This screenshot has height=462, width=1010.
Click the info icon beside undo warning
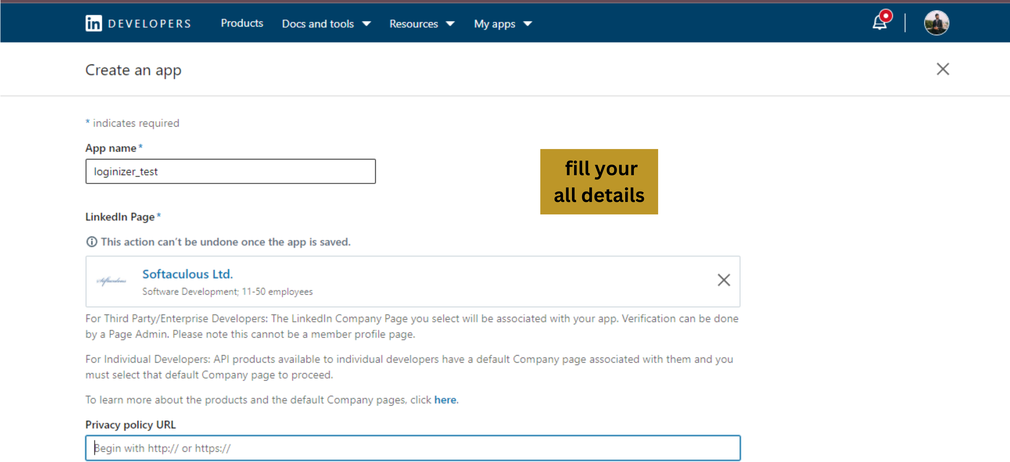click(91, 242)
